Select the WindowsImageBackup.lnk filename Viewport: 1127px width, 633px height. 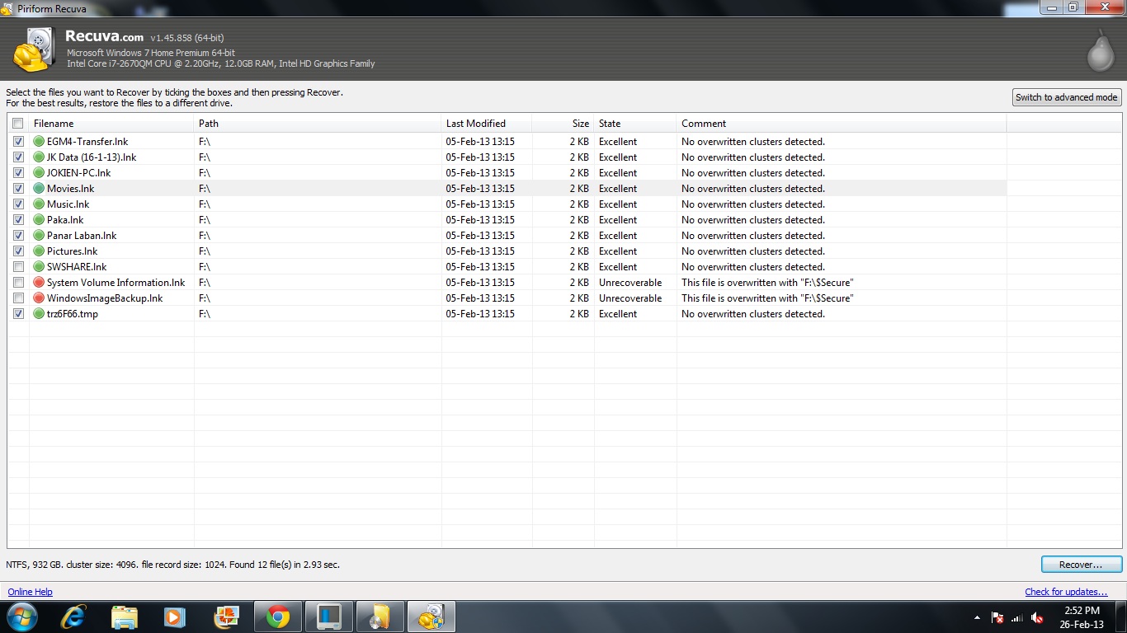click(x=105, y=298)
